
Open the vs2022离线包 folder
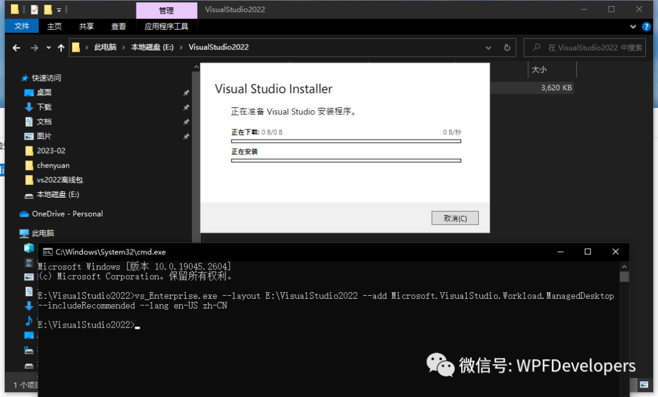60,180
